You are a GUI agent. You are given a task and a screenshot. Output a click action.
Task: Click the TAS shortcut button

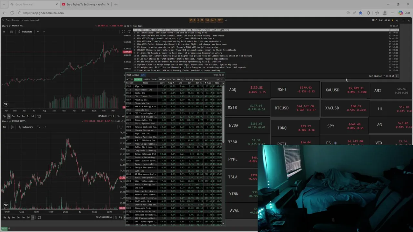tap(207, 20)
